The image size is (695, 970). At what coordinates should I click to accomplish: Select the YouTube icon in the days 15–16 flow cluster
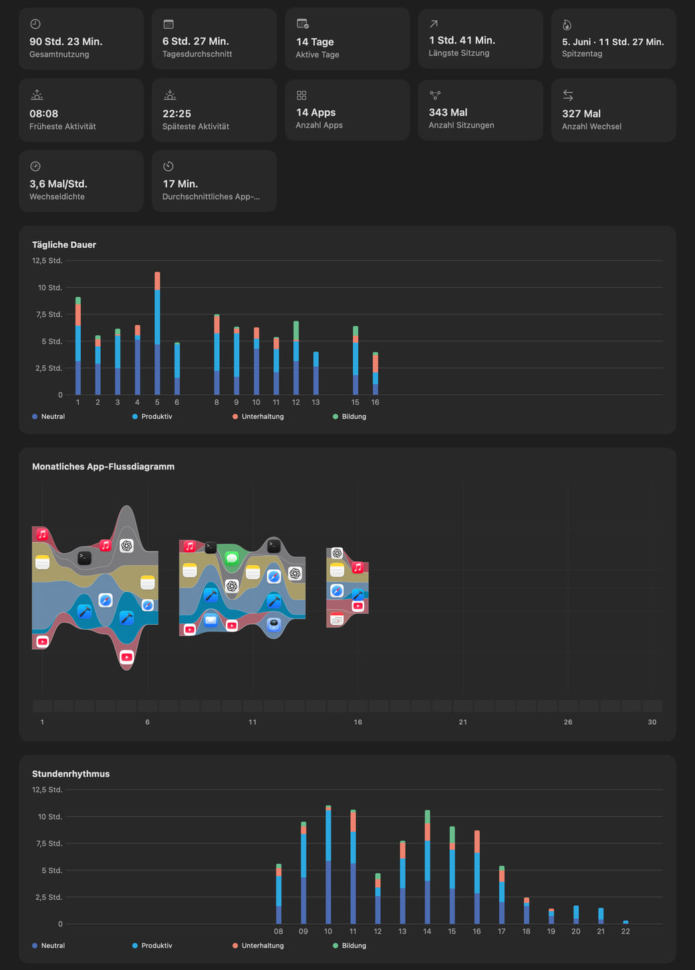[x=358, y=606]
